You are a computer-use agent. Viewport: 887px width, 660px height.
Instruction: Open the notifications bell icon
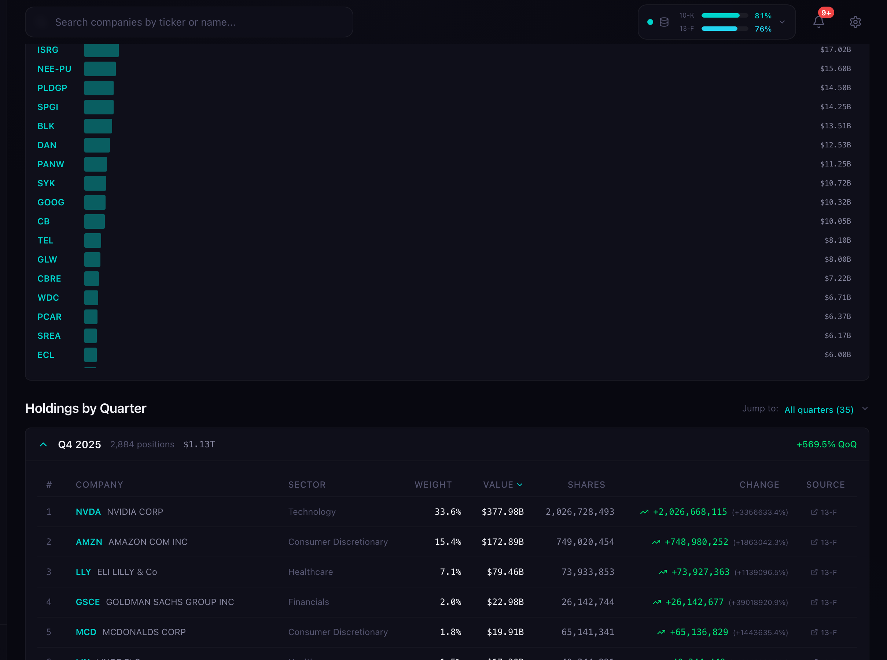coord(818,22)
